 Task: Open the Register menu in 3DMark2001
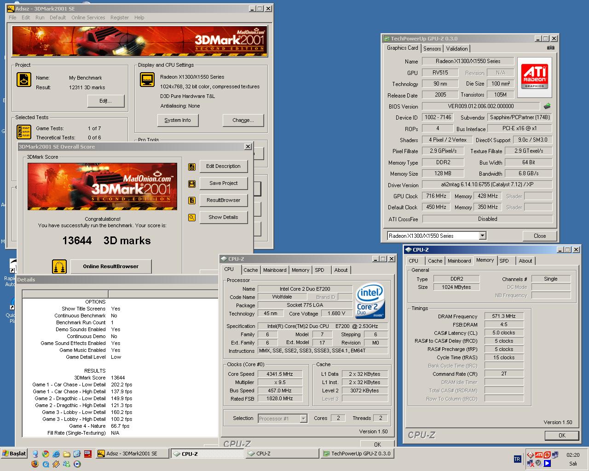120,17
